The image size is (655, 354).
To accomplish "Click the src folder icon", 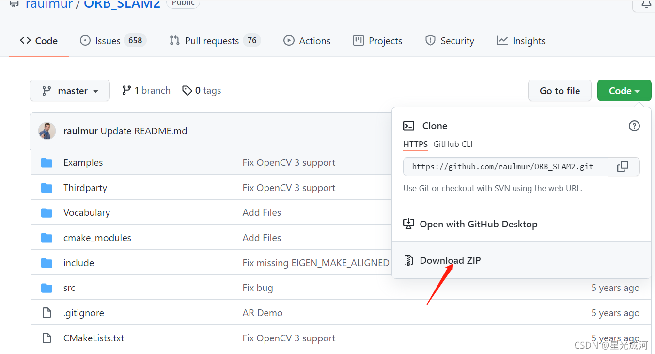I will point(47,288).
